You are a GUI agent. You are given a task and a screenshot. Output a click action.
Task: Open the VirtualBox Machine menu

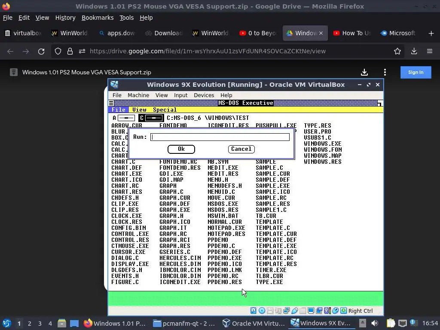point(138,95)
